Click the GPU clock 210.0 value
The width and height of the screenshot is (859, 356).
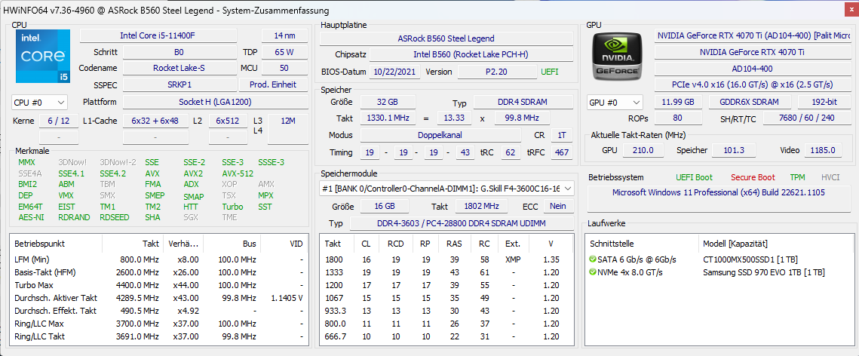point(643,150)
